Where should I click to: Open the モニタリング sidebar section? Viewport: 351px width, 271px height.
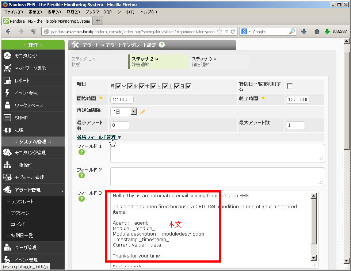tap(33, 56)
